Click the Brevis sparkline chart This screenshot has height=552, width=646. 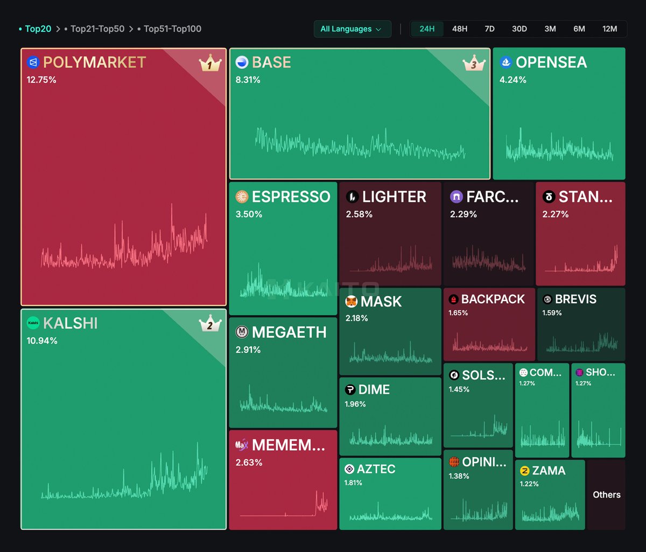[x=582, y=343]
